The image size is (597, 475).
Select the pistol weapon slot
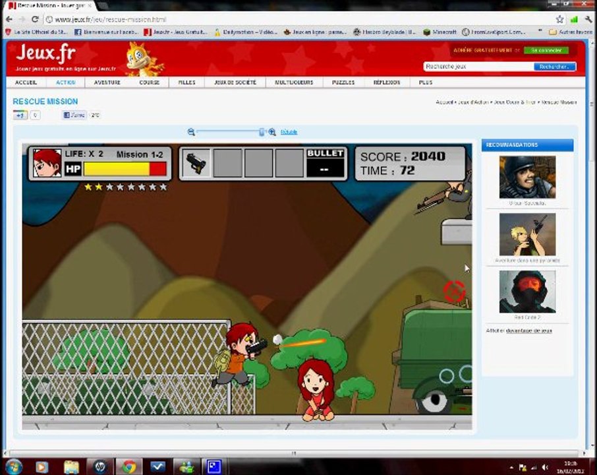click(196, 163)
